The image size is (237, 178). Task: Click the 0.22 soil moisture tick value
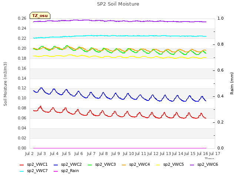[22, 39]
